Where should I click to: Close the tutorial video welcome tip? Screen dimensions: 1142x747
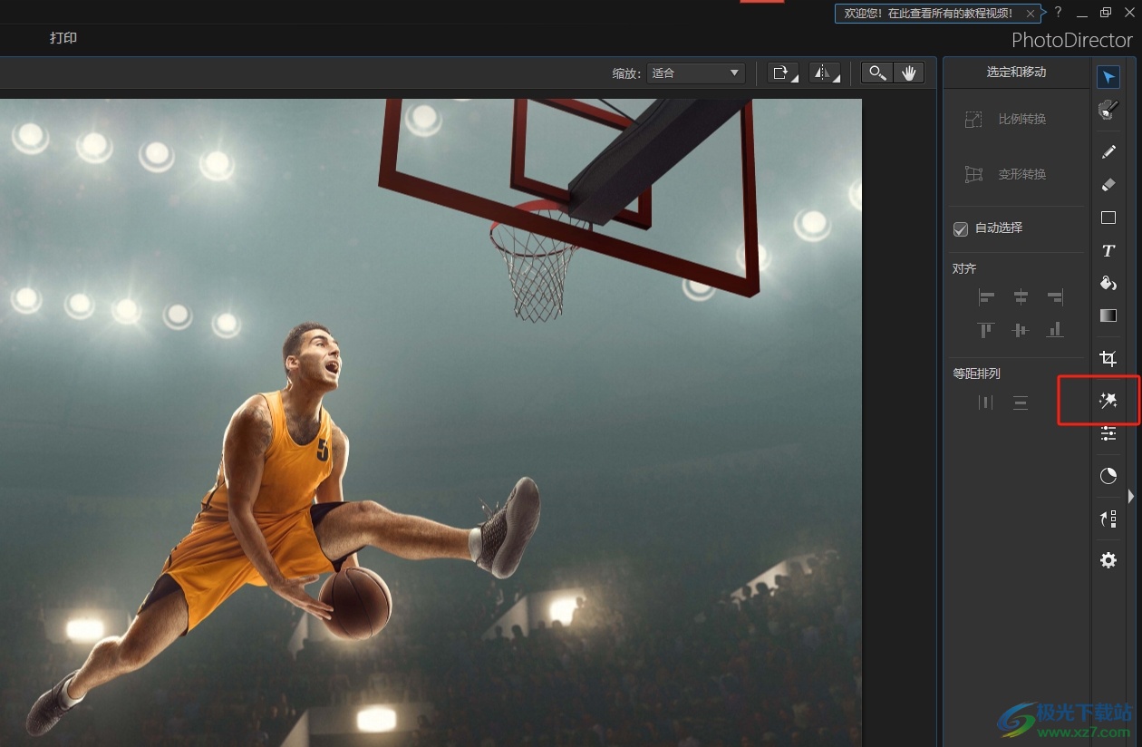click(1030, 13)
